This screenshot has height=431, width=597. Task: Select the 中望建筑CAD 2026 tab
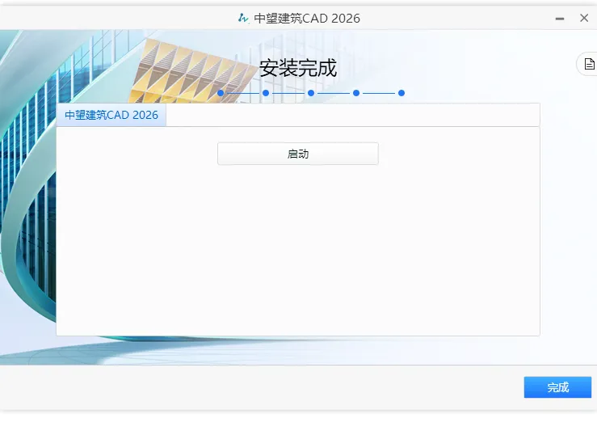click(x=111, y=115)
